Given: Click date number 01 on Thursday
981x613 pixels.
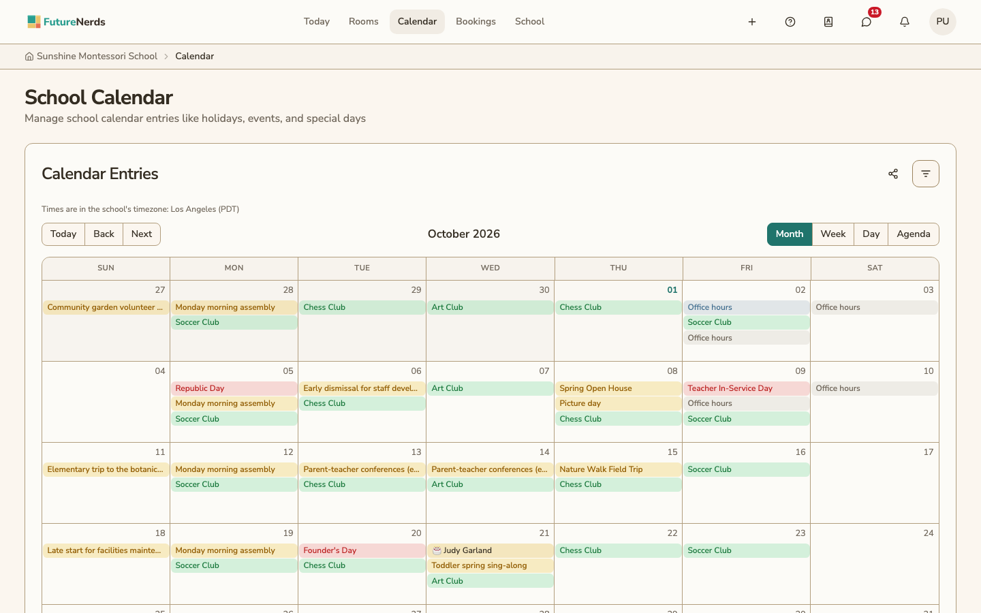Looking at the screenshot, I should pyautogui.click(x=672, y=290).
